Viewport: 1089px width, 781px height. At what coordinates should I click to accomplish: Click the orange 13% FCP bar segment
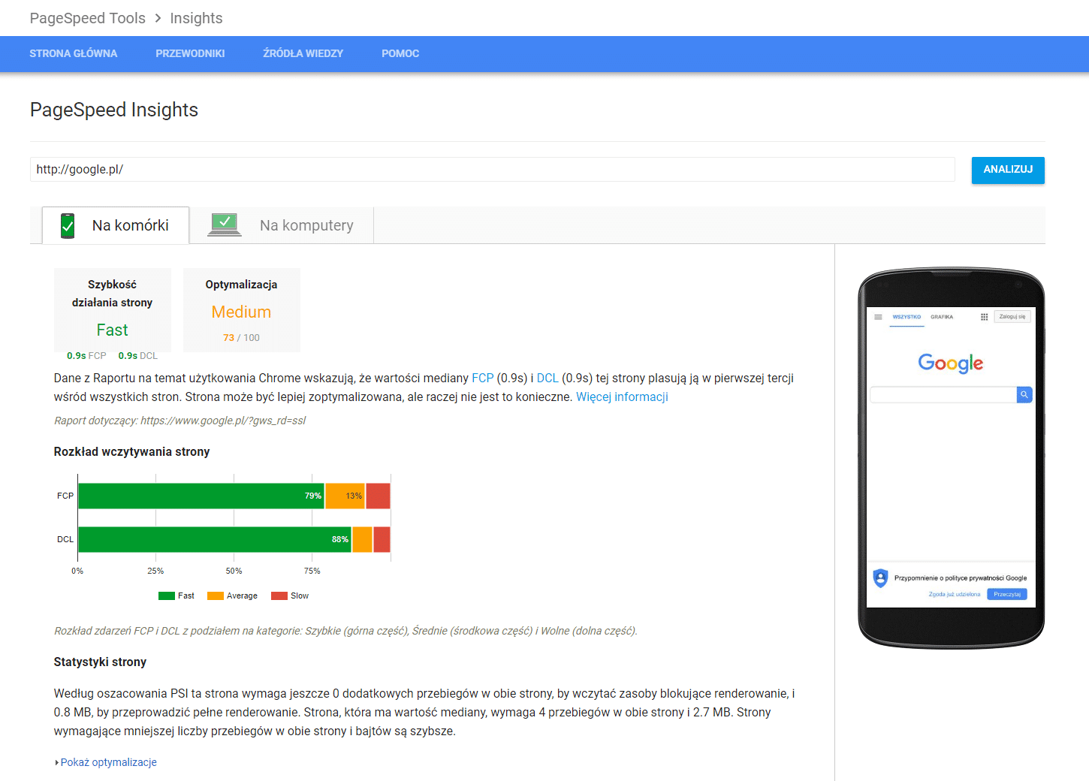[345, 496]
